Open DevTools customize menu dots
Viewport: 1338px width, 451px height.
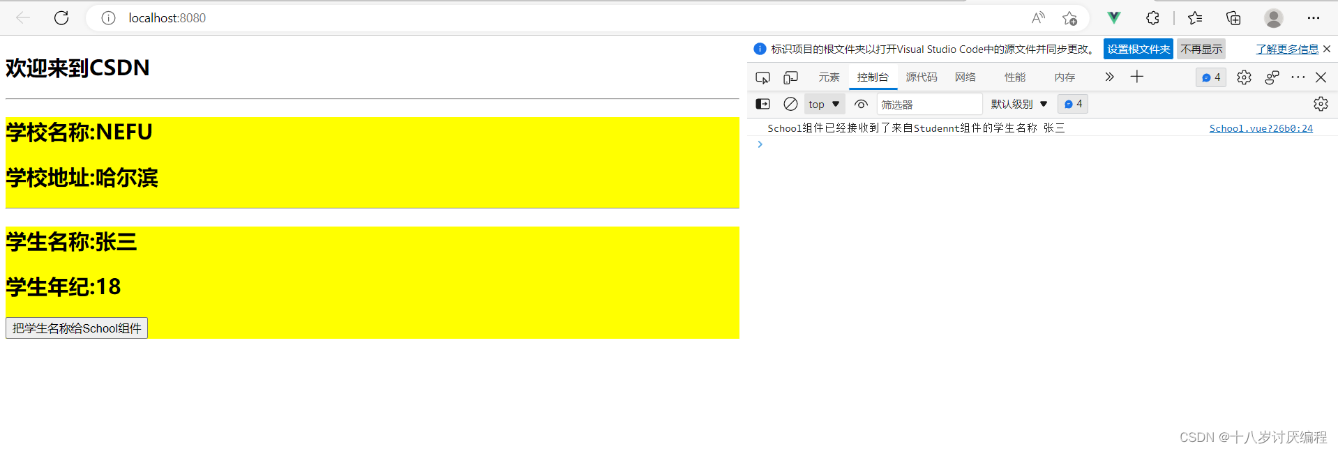point(1298,77)
